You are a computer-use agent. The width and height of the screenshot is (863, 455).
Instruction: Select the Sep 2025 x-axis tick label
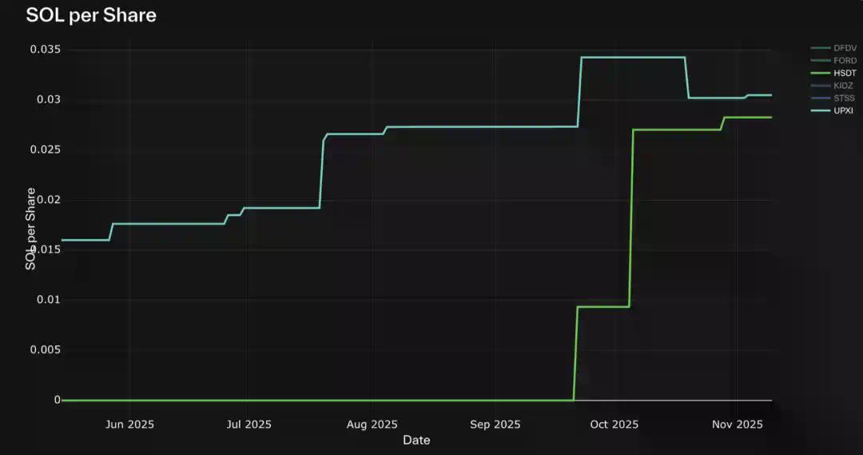tap(495, 425)
